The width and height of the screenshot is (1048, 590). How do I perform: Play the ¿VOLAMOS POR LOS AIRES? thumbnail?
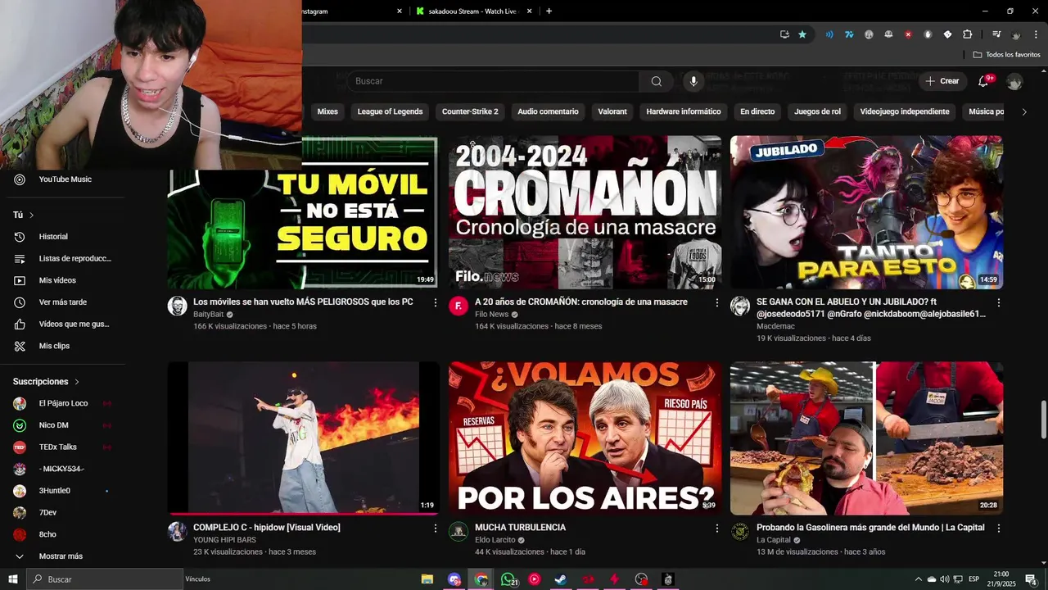[585, 438]
